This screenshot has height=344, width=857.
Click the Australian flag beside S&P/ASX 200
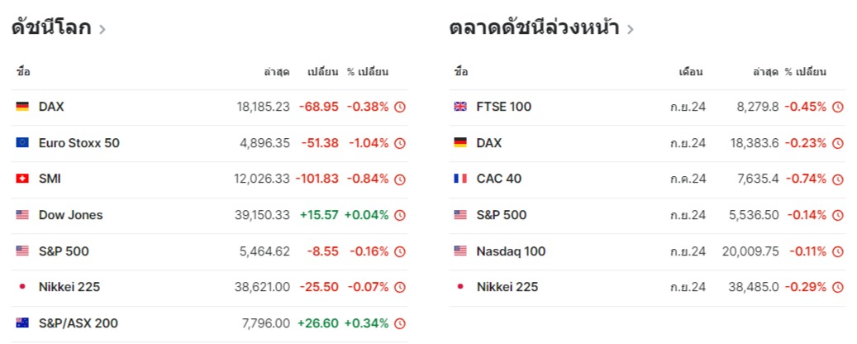click(22, 323)
